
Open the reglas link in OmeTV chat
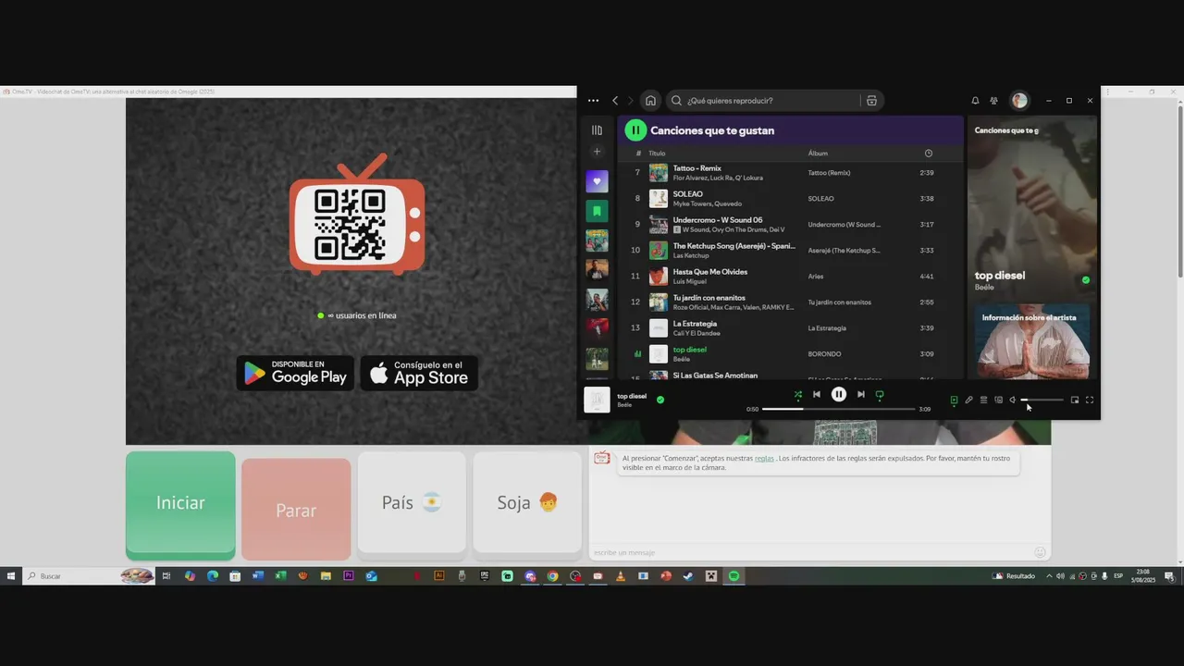pos(764,458)
